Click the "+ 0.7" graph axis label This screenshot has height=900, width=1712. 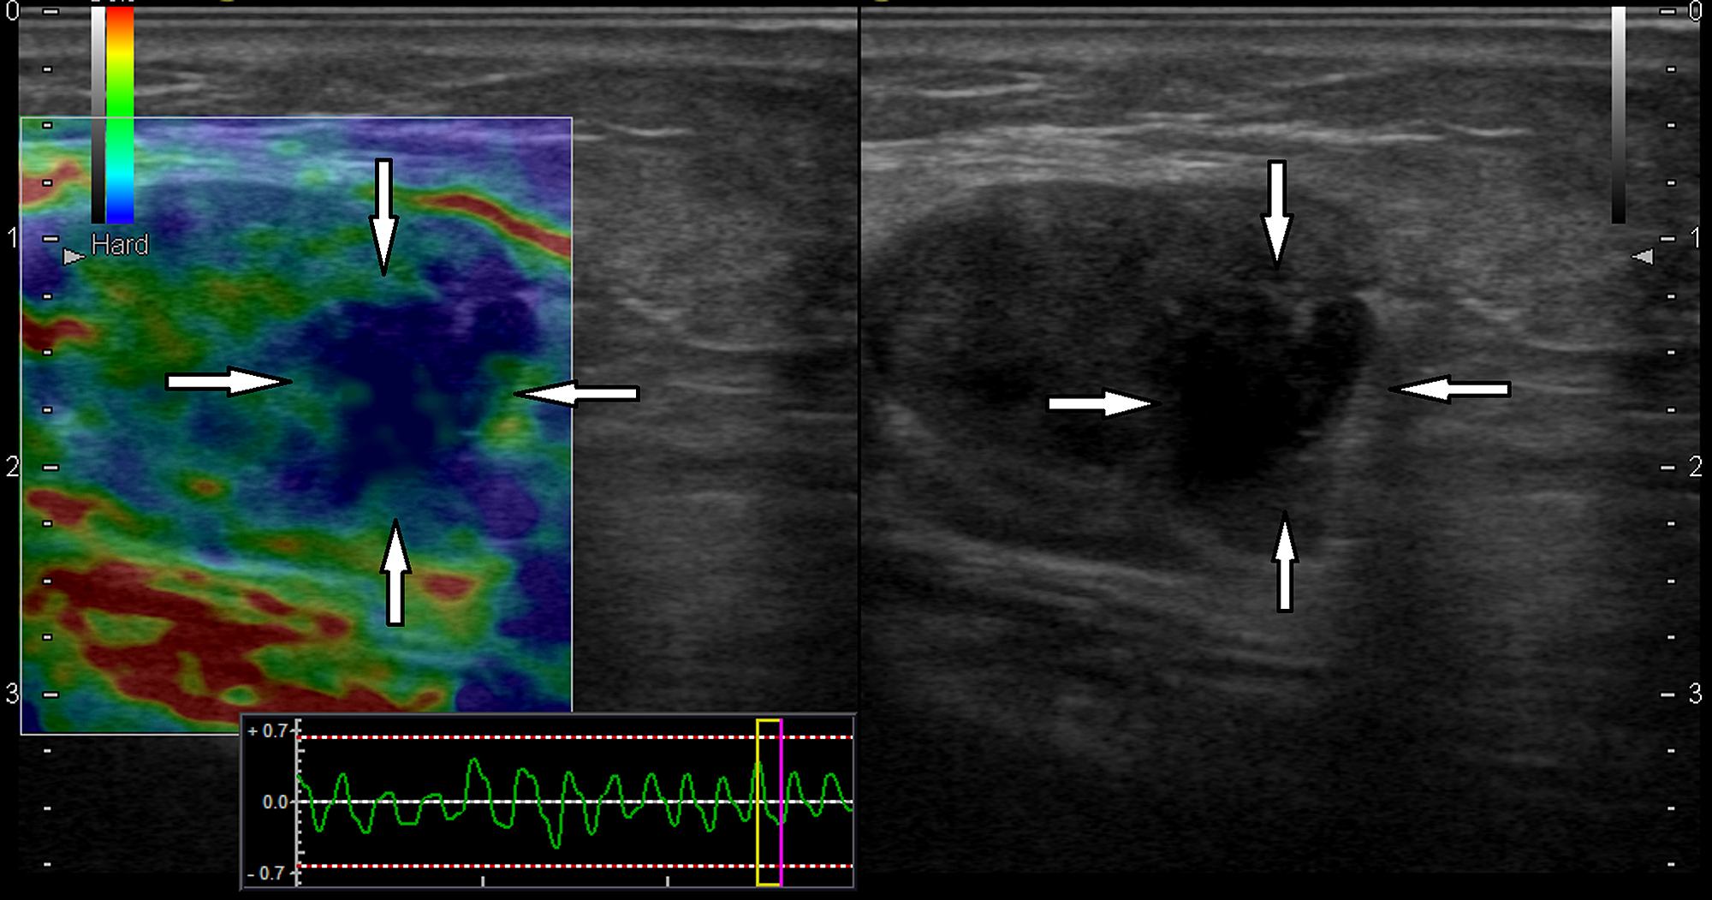[x=268, y=731]
